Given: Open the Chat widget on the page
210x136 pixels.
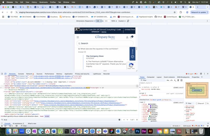Looking at the screenshot, I should pos(132,54).
